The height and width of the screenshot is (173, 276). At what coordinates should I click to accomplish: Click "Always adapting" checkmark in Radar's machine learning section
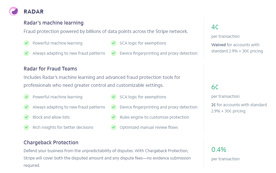(x=27, y=53)
